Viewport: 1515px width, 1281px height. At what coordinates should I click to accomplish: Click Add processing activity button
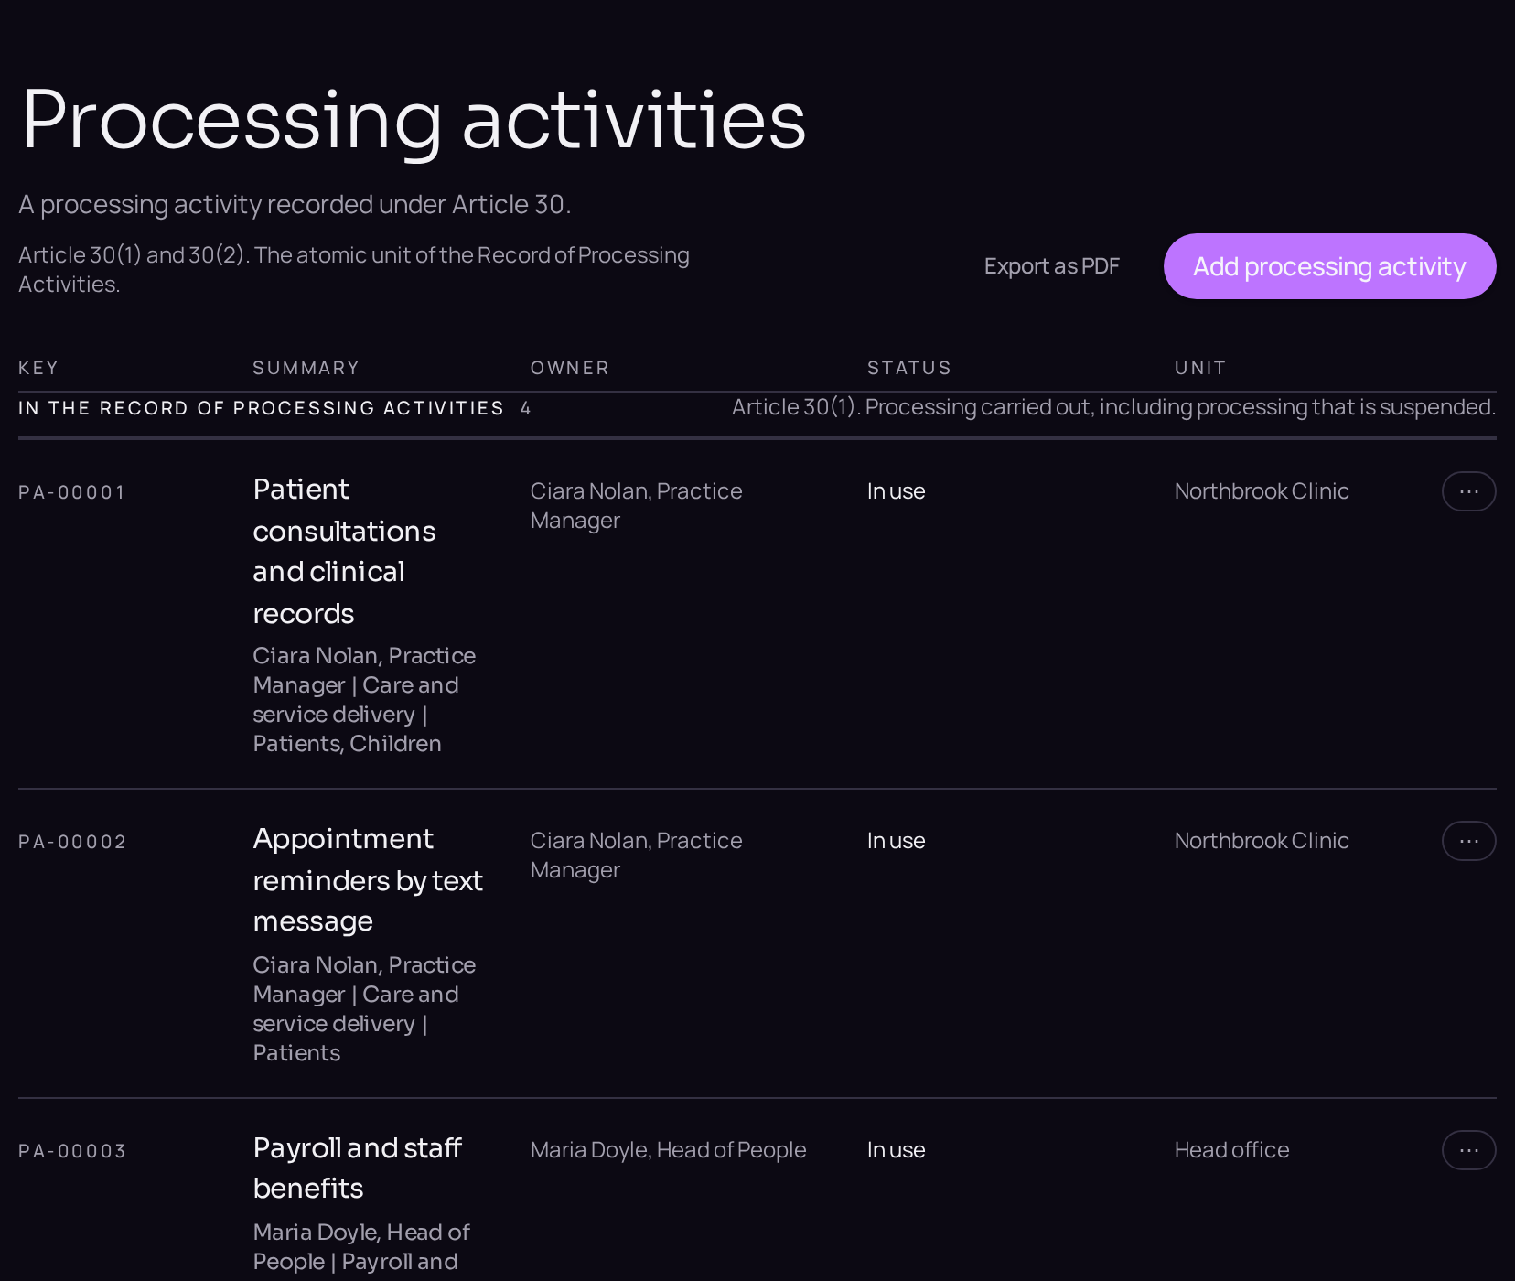[1329, 266]
